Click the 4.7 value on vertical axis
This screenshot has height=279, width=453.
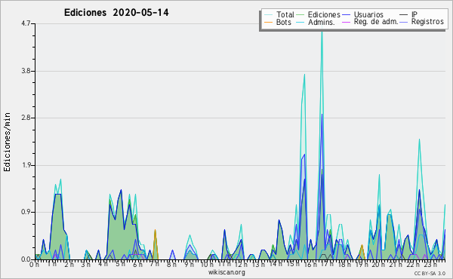[x=26, y=23]
